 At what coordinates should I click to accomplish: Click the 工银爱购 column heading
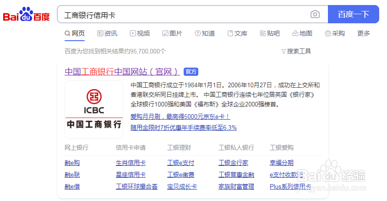point(282,148)
